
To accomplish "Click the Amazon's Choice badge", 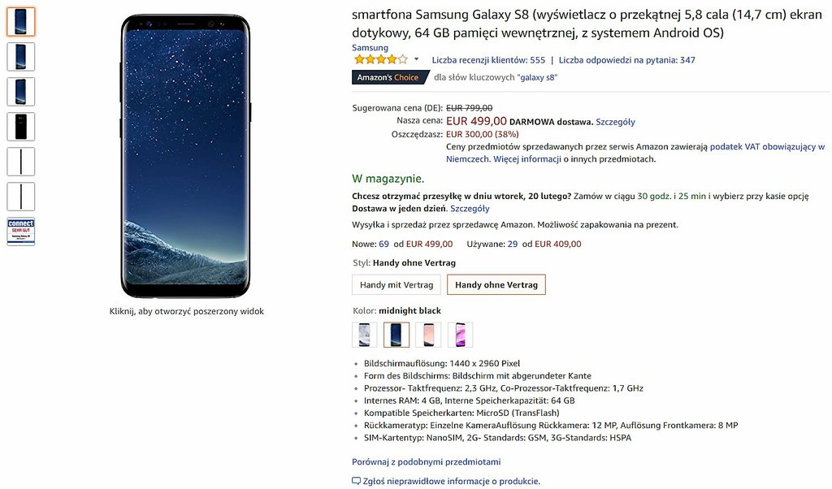I will [x=390, y=77].
